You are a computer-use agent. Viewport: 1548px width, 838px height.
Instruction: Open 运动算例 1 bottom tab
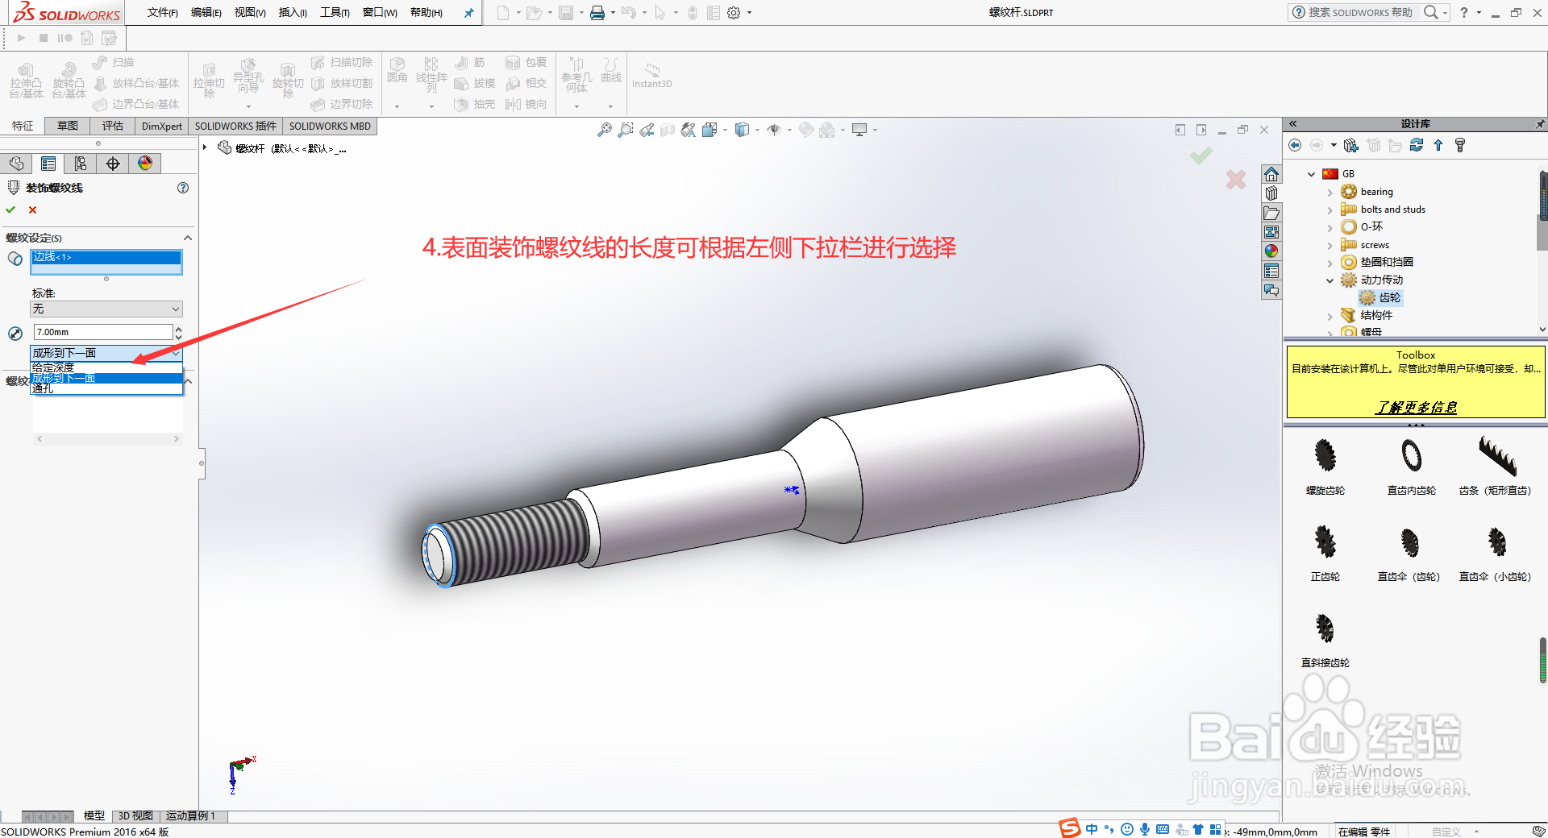[191, 816]
